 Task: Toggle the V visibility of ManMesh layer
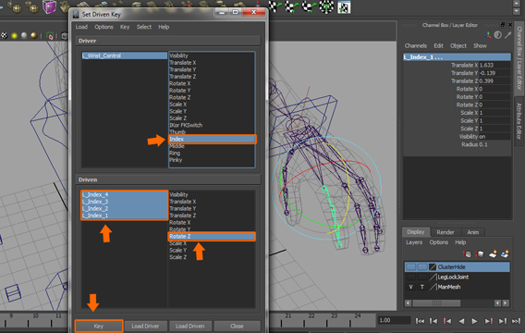(410, 287)
